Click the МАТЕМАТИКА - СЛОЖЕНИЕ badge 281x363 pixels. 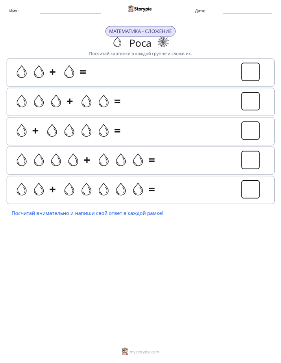[x=140, y=31]
